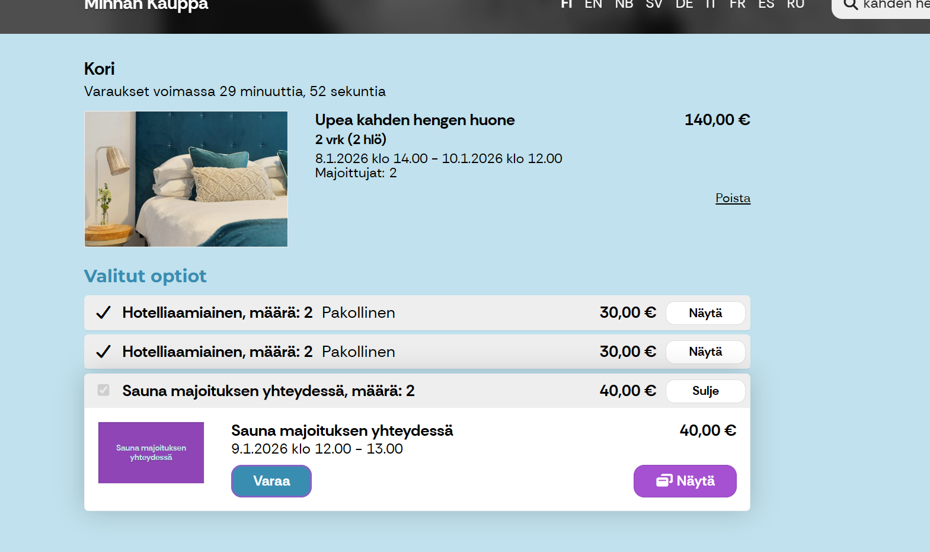Click checkmark of second Hotelliaamiainen row
The width and height of the screenshot is (930, 552).
tap(104, 352)
